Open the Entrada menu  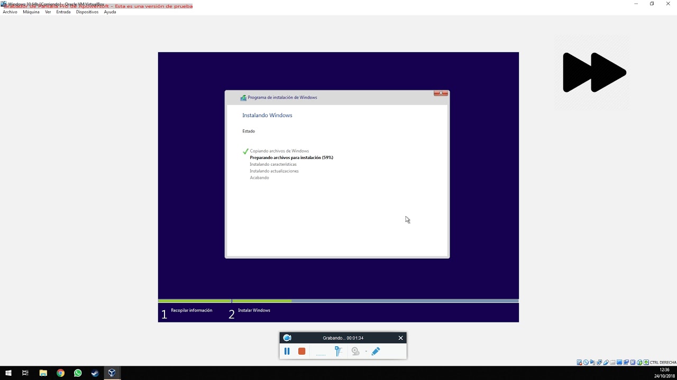tap(63, 12)
